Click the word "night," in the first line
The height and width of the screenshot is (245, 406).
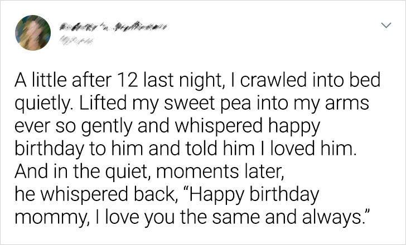point(201,81)
